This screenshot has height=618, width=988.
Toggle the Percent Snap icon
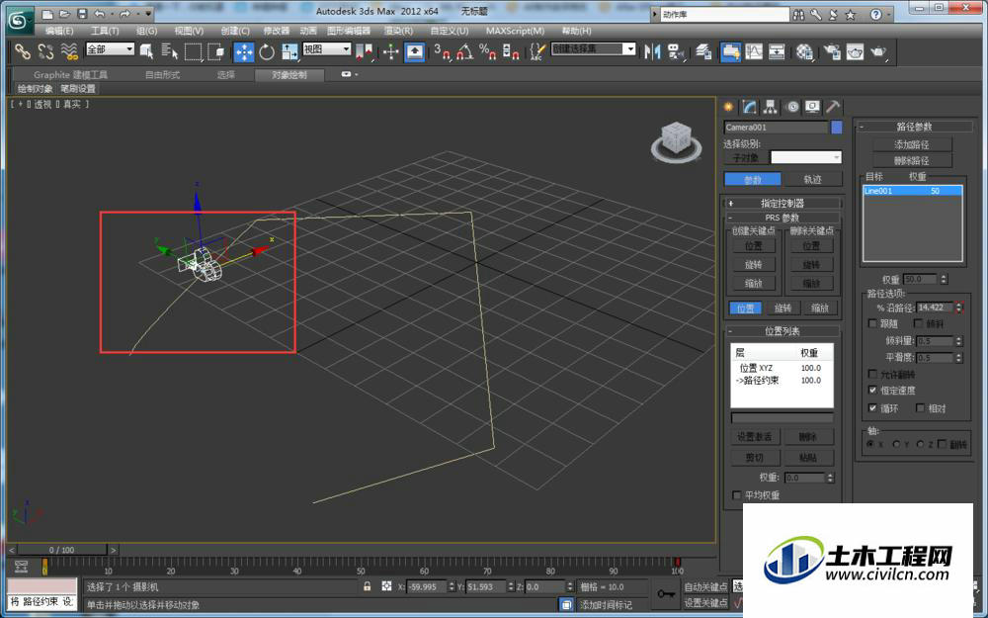(488, 51)
